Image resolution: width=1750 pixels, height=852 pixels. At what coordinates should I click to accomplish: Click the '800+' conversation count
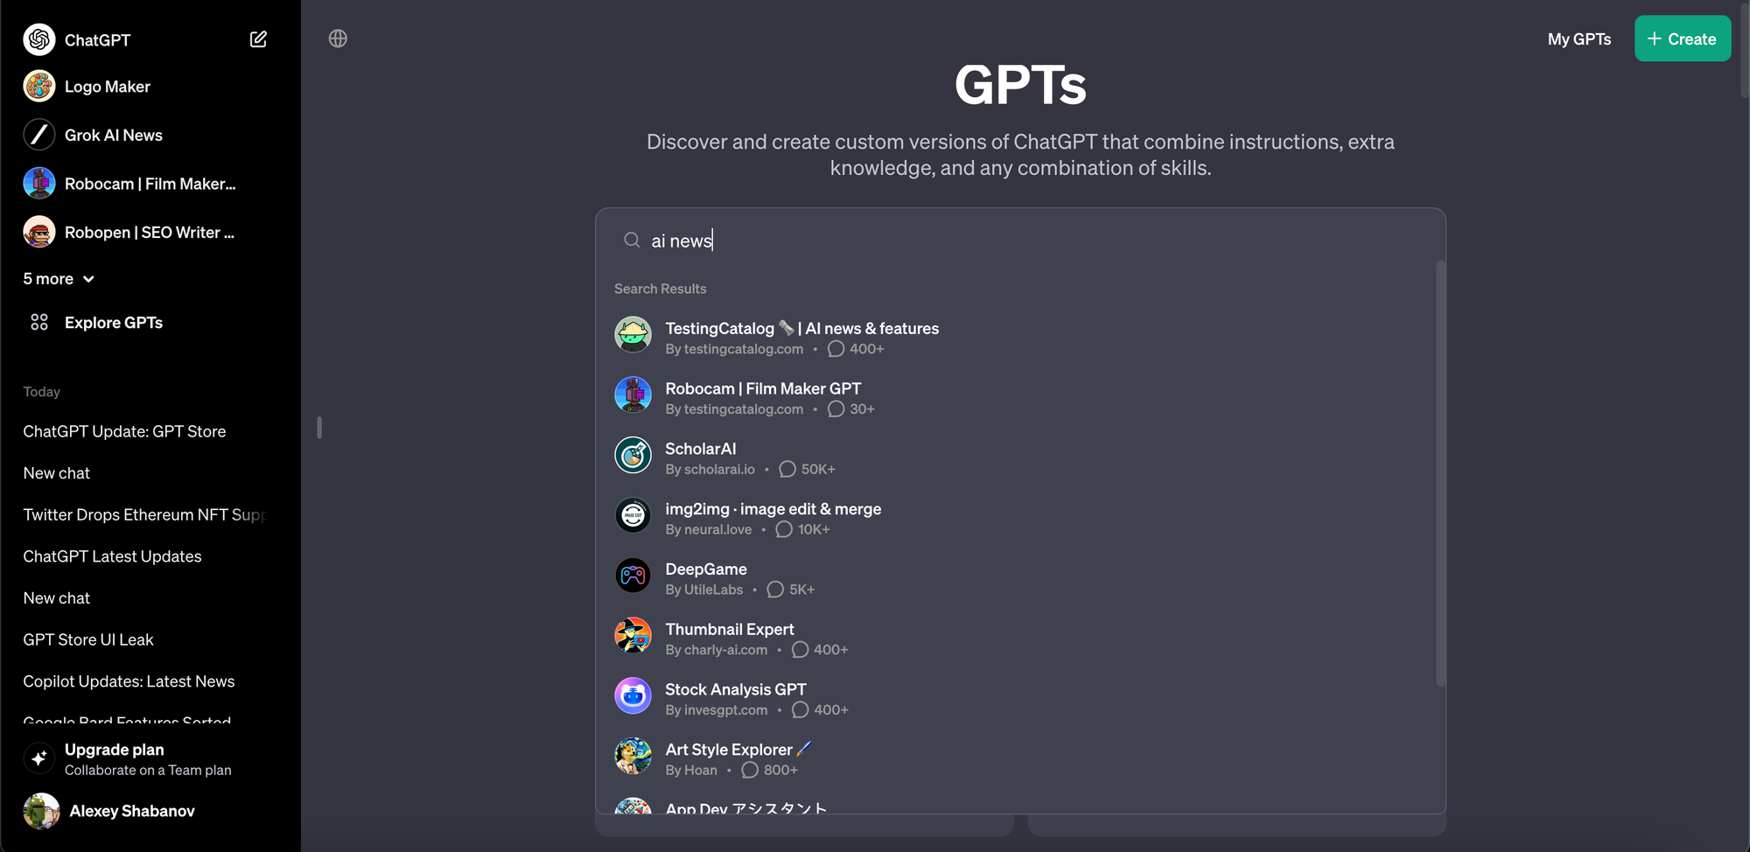780,770
